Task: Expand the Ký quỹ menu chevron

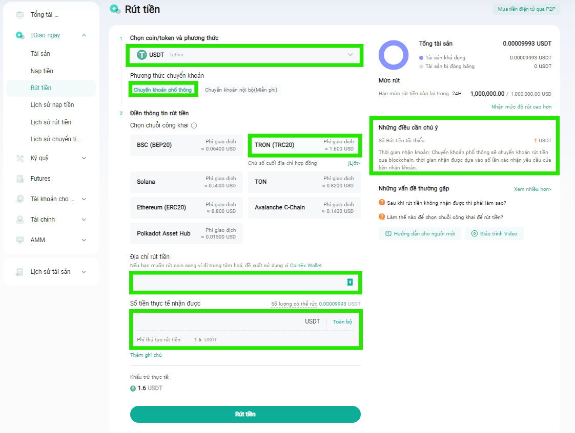Action: 84,158
